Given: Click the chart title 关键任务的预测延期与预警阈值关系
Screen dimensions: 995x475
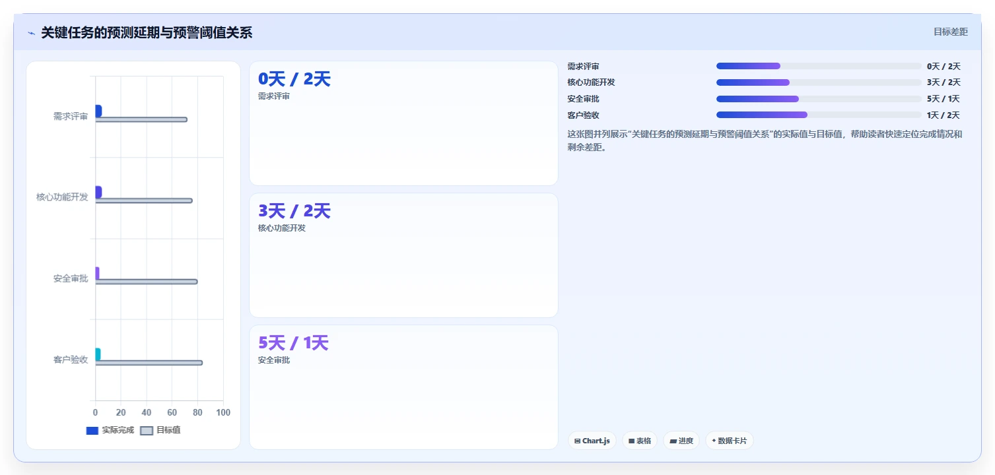Looking at the screenshot, I should (x=147, y=32).
